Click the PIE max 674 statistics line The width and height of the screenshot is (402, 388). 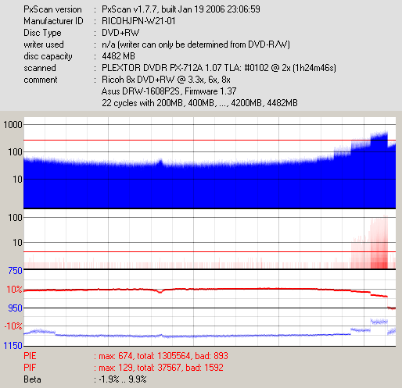pyautogui.click(x=126, y=356)
